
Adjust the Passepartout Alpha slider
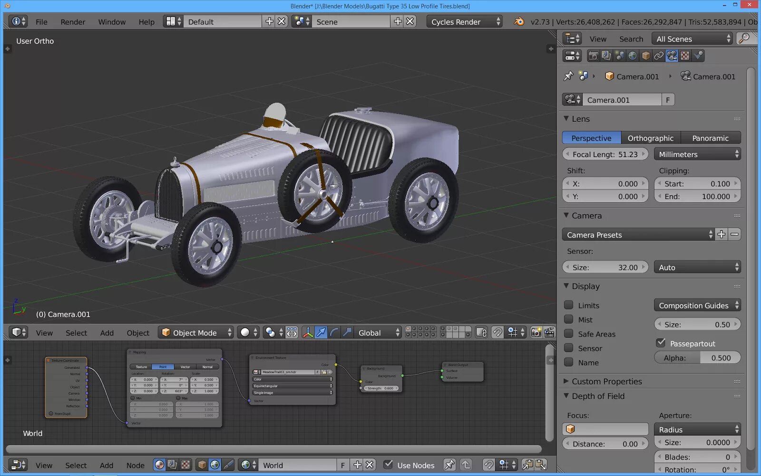tap(697, 358)
